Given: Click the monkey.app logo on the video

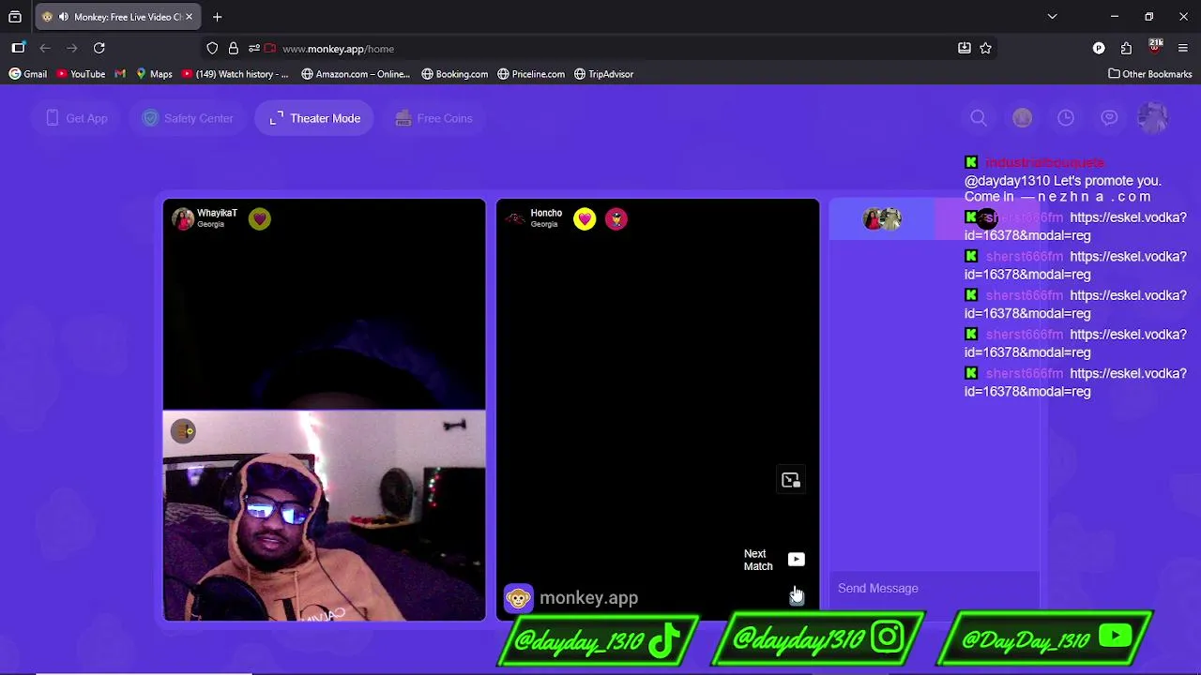Looking at the screenshot, I should (x=570, y=598).
